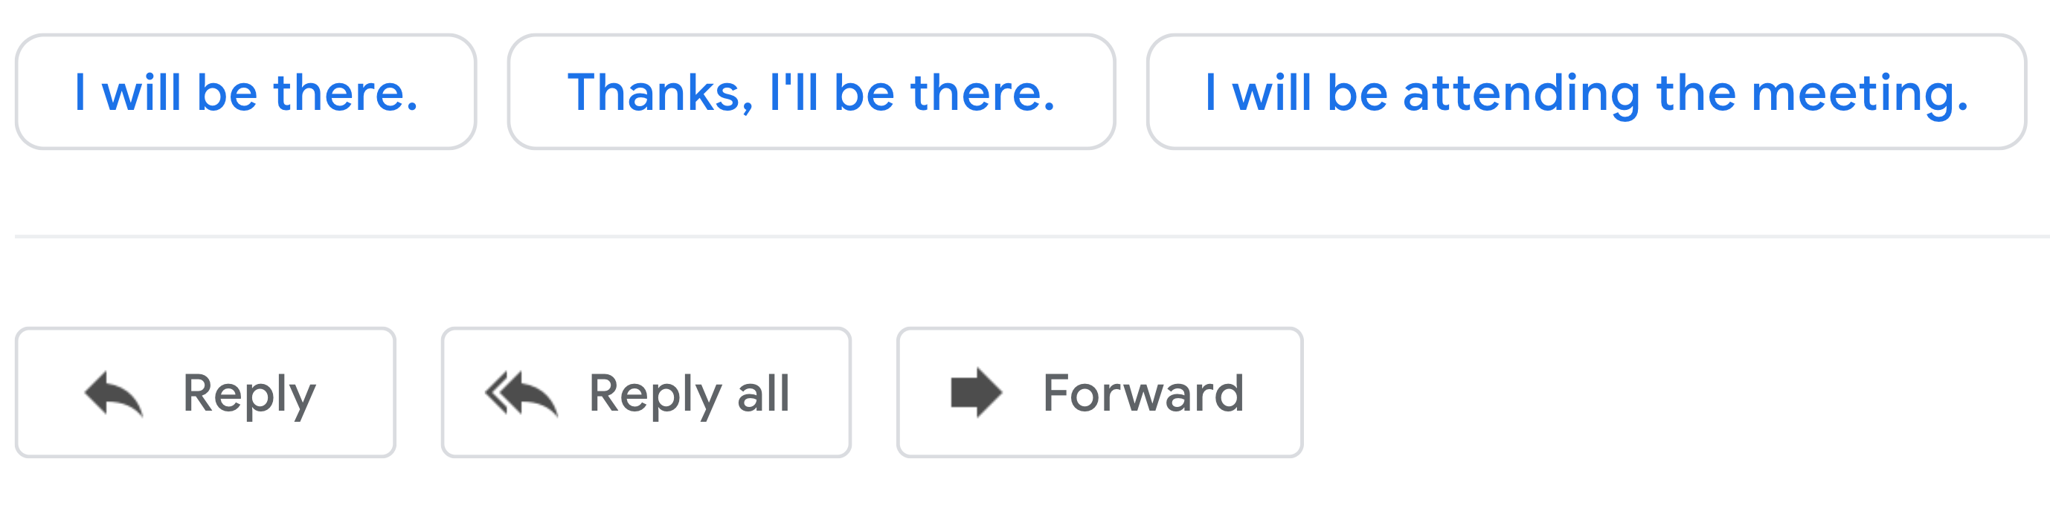The width and height of the screenshot is (2050, 505).
Task: Open the reply-to-all composer
Action: point(646,393)
